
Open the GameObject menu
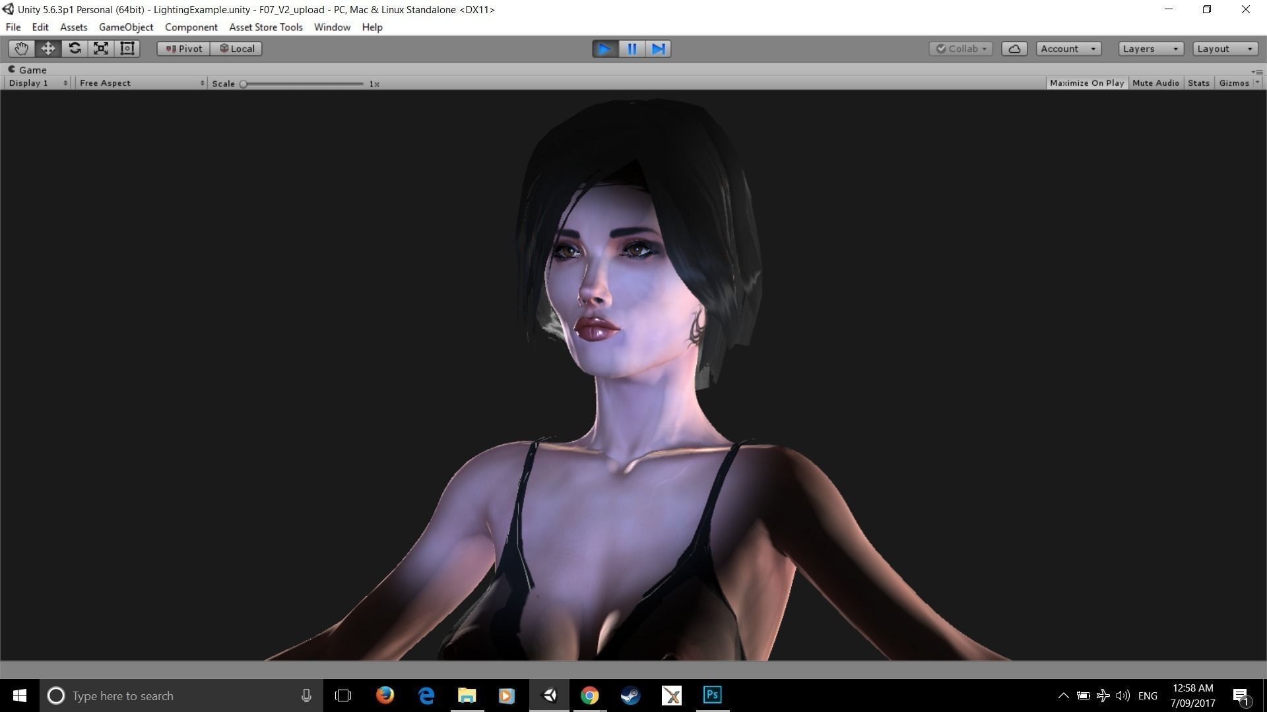tap(126, 27)
